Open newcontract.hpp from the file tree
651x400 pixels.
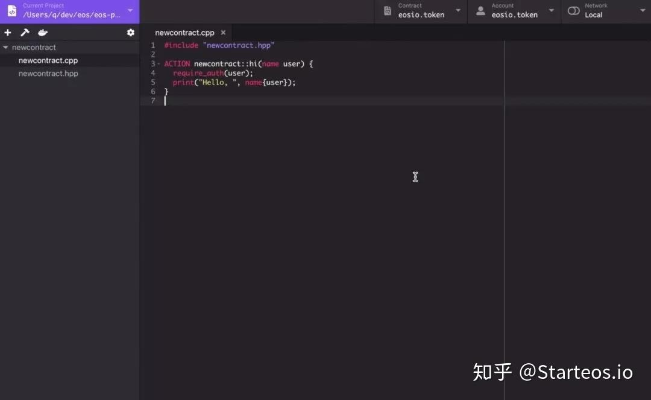48,73
